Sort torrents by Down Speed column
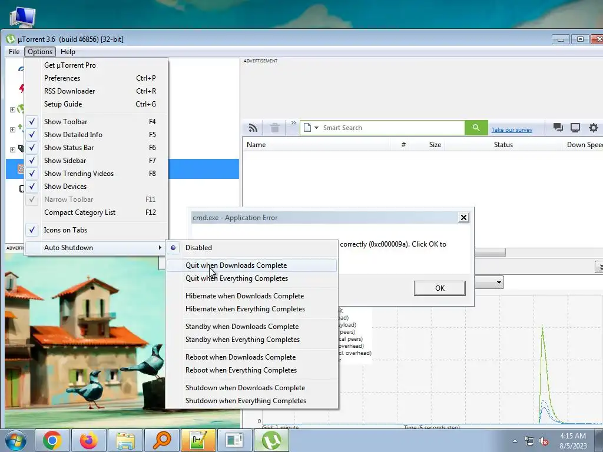This screenshot has height=452, width=603. click(x=583, y=145)
